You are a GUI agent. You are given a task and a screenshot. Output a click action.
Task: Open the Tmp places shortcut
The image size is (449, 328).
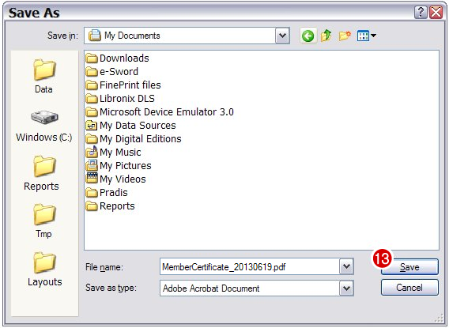(43, 221)
